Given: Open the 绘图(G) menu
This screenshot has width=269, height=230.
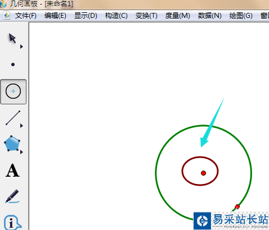Looking at the screenshot, I should coord(241,16).
